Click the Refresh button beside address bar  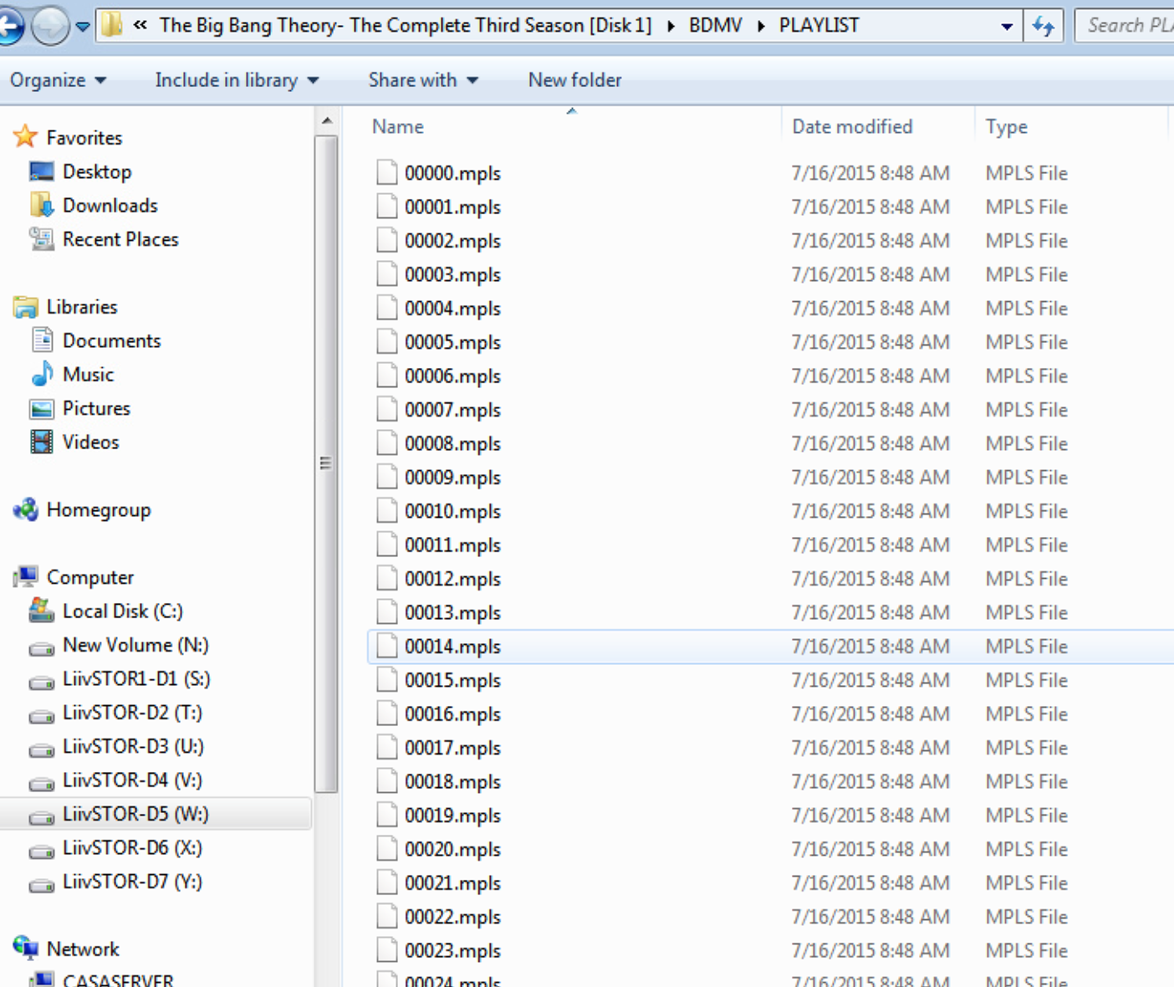coord(1043,26)
